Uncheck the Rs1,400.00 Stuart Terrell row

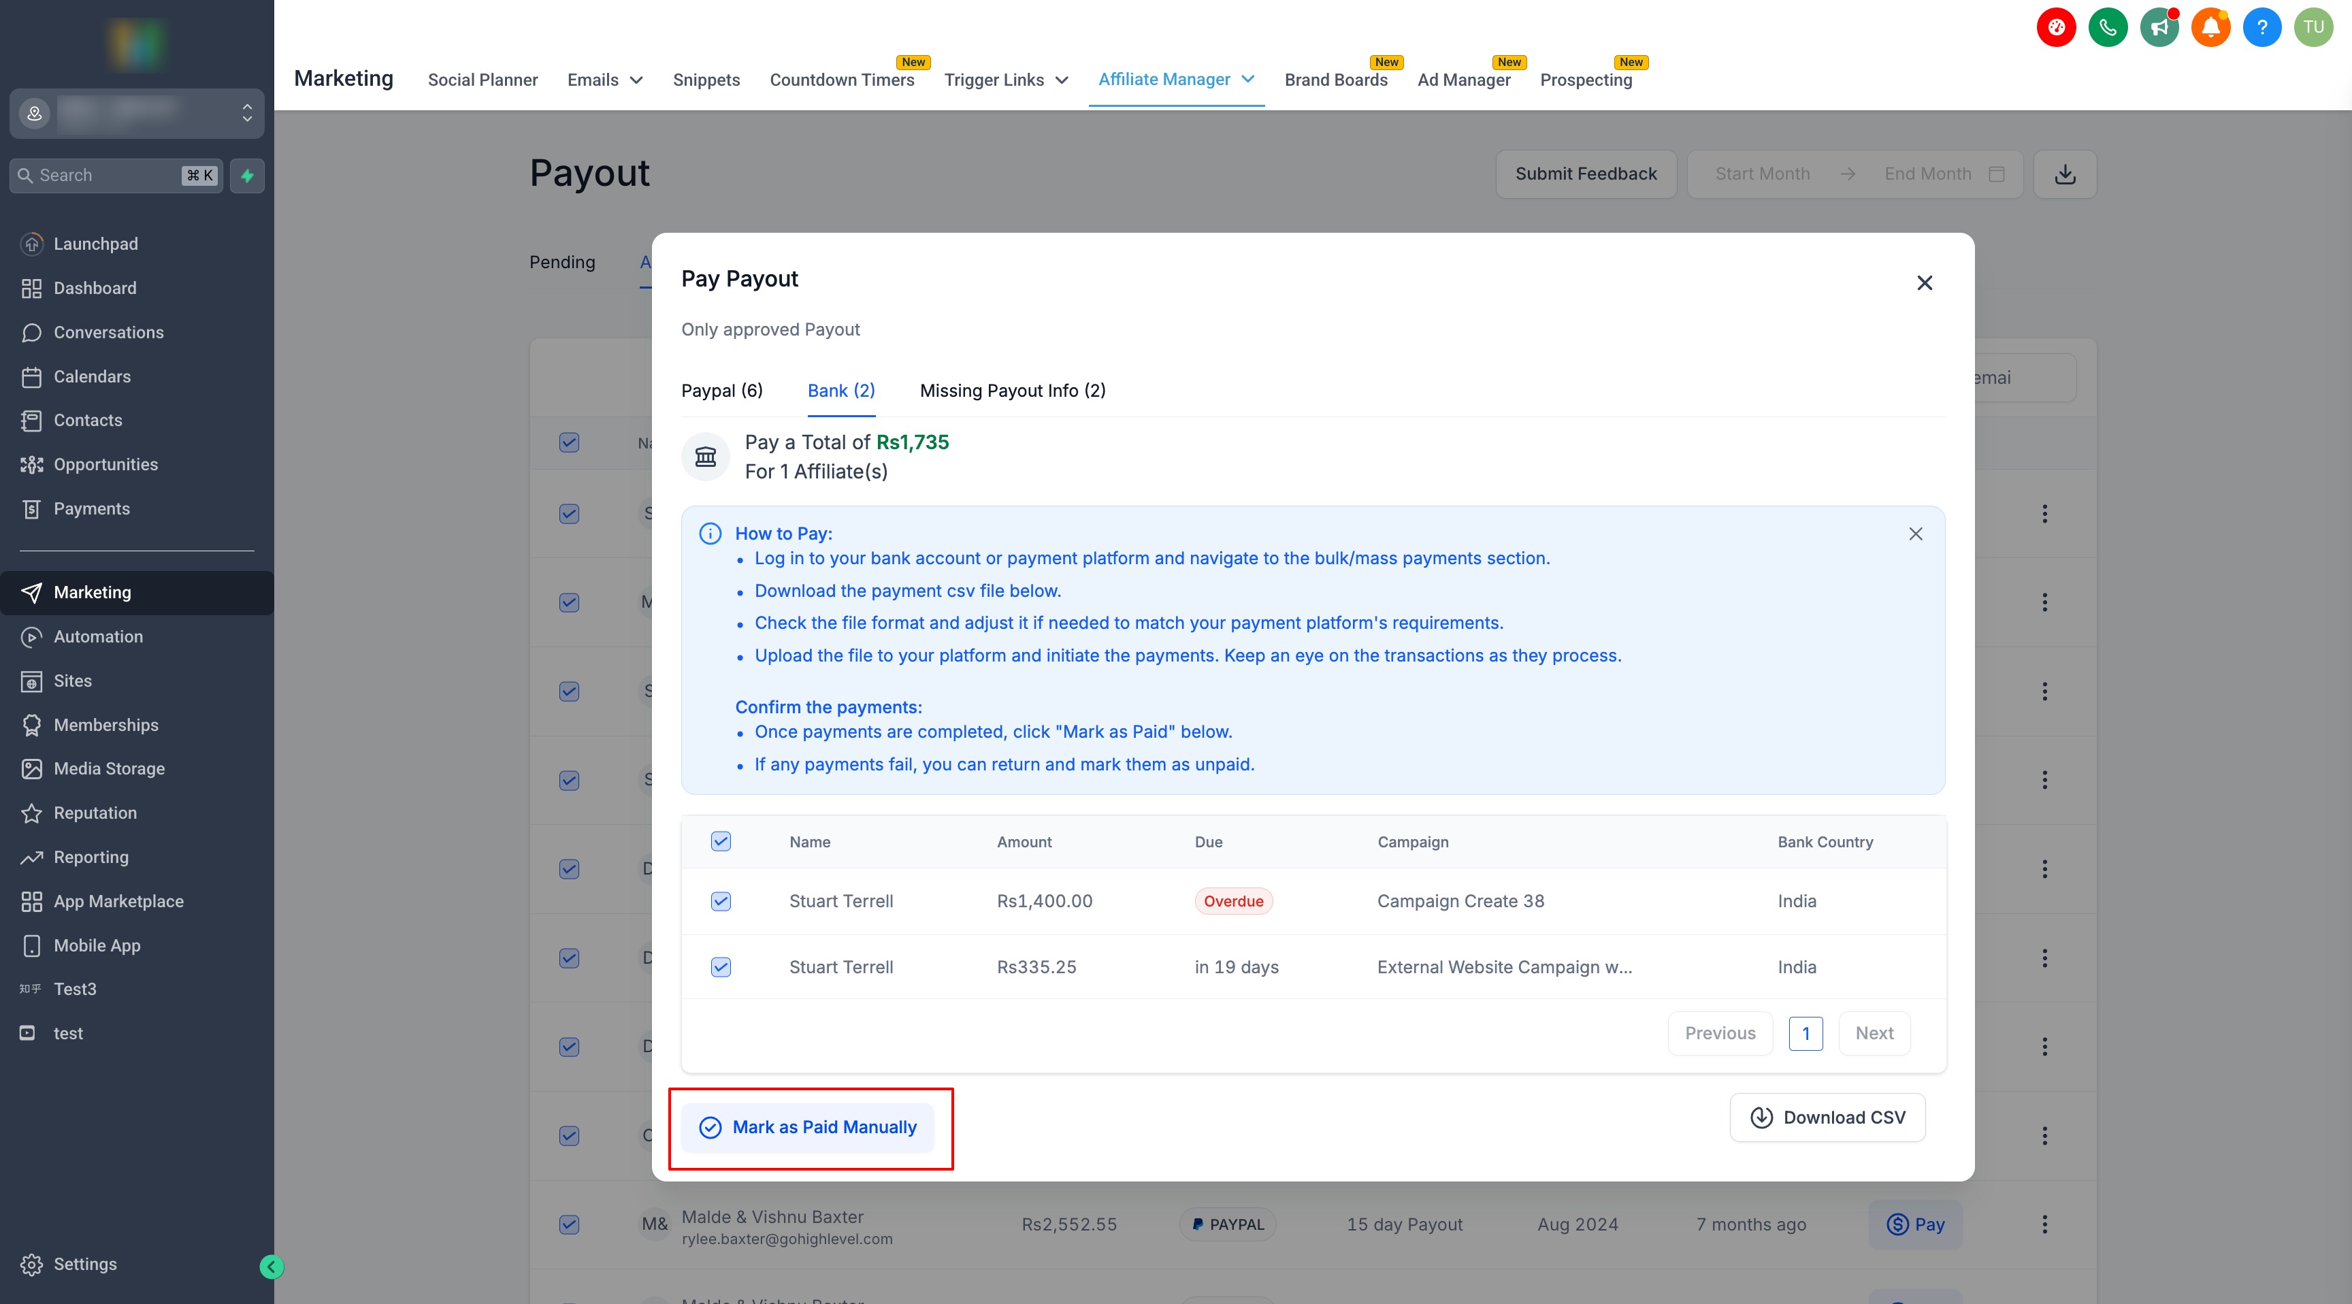[721, 901]
